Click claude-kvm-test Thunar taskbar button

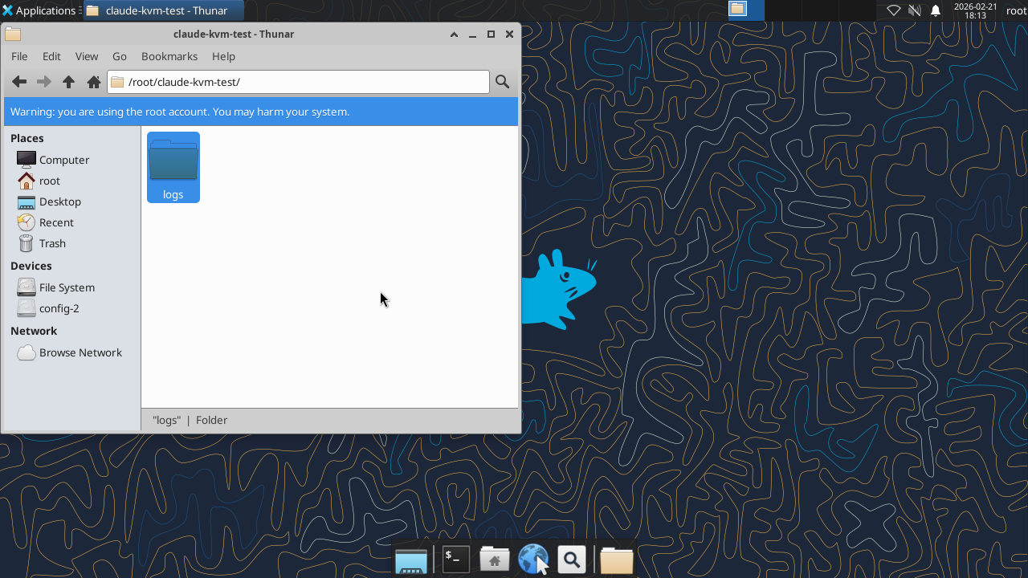(x=164, y=10)
